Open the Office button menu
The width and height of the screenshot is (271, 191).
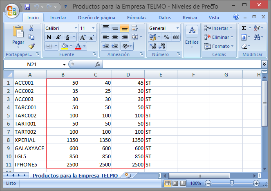tap(12, 11)
